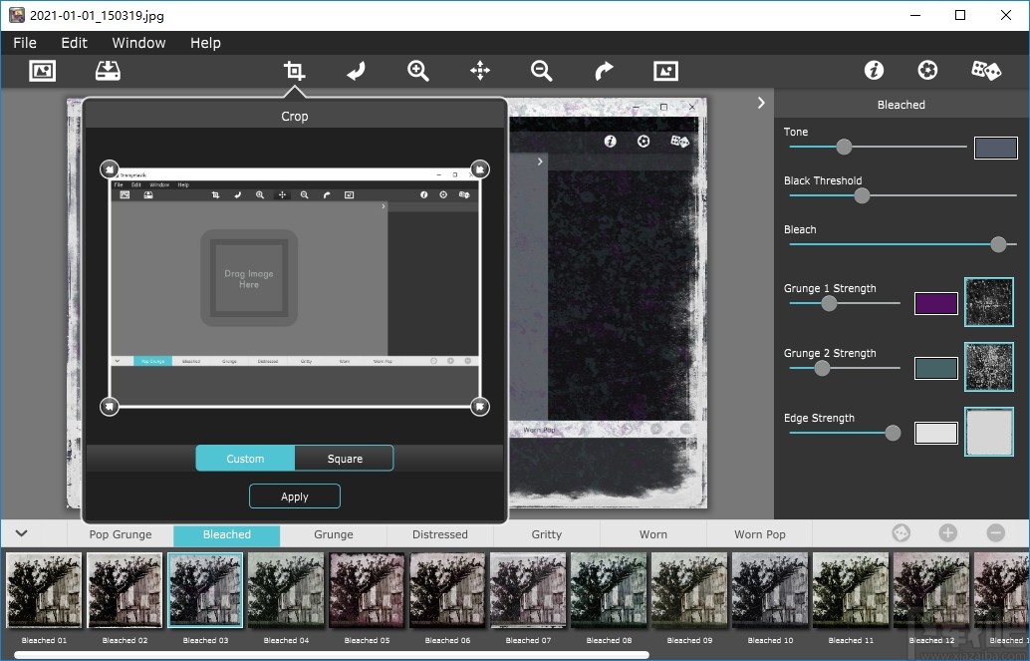Image resolution: width=1030 pixels, height=661 pixels.
Task: Zoom in with the magnifier plus icon
Action: coord(418,71)
